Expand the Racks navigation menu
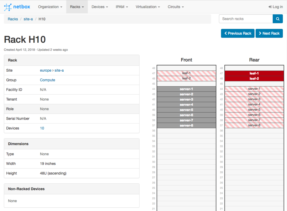This screenshot has height=211, width=287. [x=77, y=7]
